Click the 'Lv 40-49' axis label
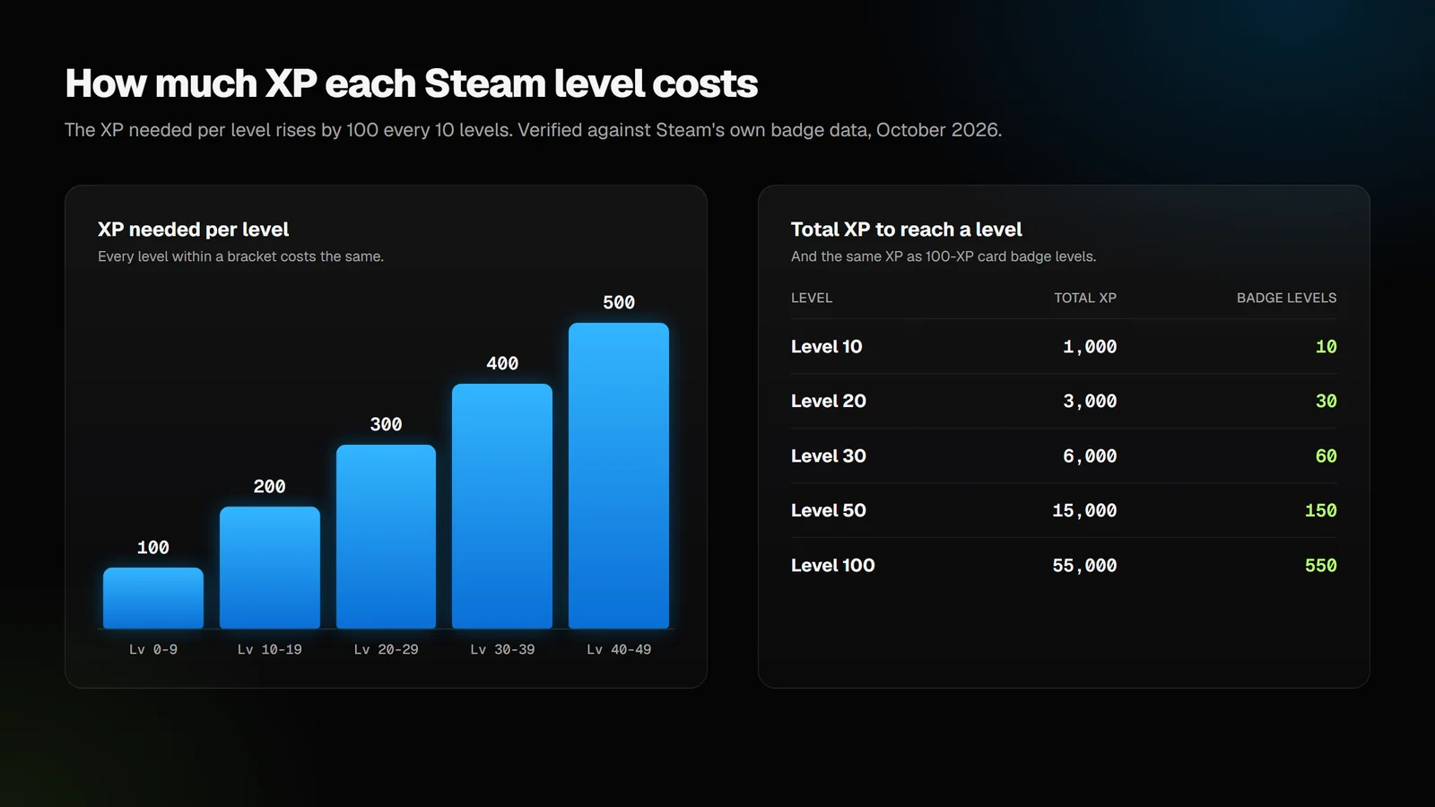Image resolution: width=1435 pixels, height=807 pixels. 619,649
